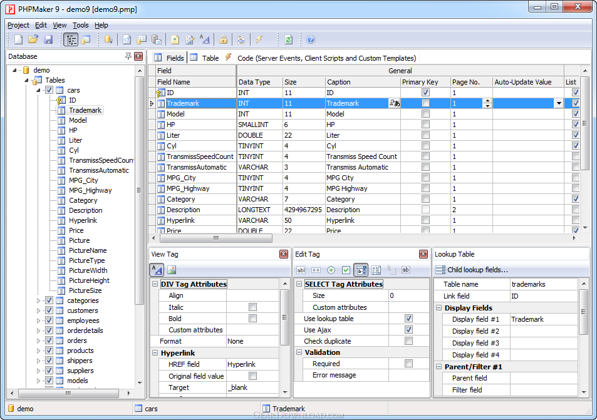Enable Check duplicate checkbox
Viewport: 597px width, 420px height.
(408, 341)
